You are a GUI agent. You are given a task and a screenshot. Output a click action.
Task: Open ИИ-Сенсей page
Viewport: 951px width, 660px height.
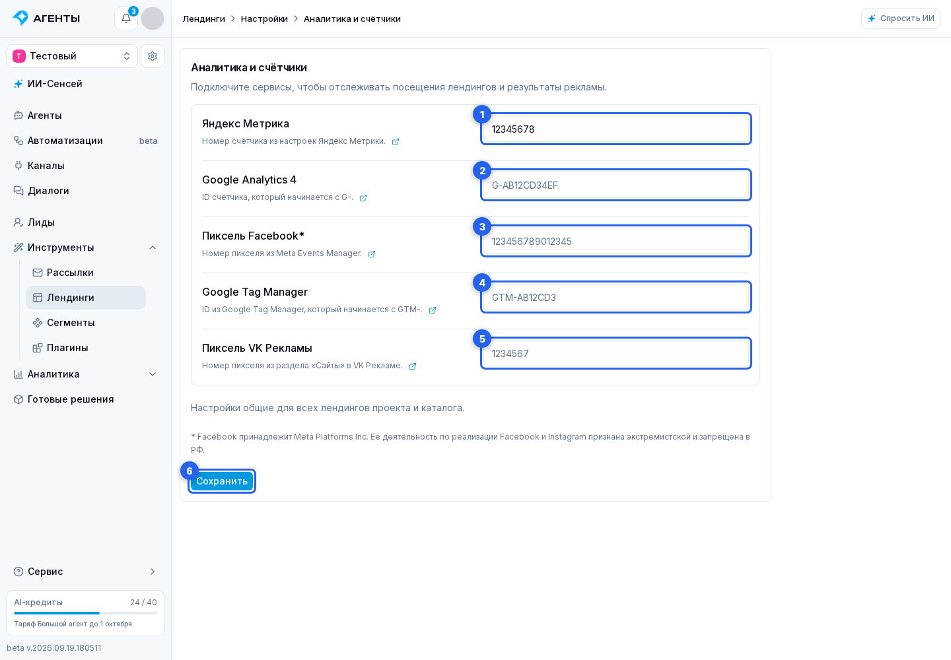[86, 84]
